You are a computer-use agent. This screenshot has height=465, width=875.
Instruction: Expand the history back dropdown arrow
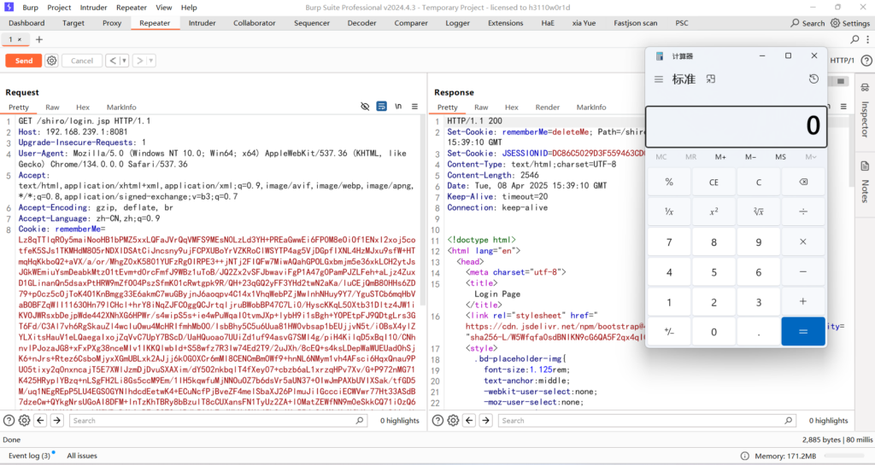pos(123,61)
